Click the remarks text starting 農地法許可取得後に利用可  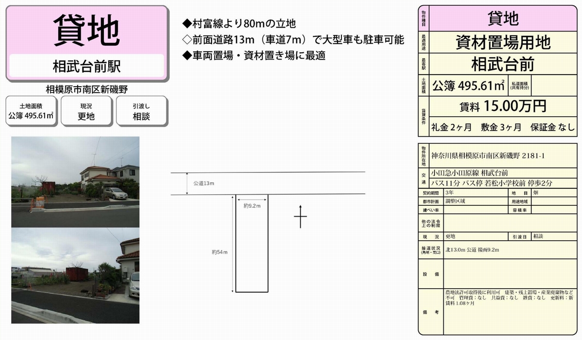pyautogui.click(x=509, y=298)
